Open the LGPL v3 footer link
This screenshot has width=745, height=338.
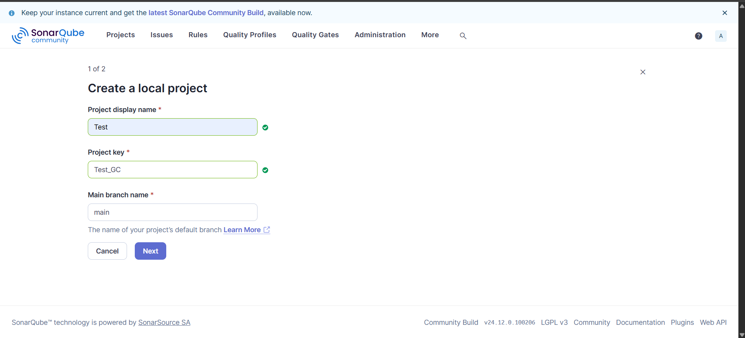click(x=554, y=322)
